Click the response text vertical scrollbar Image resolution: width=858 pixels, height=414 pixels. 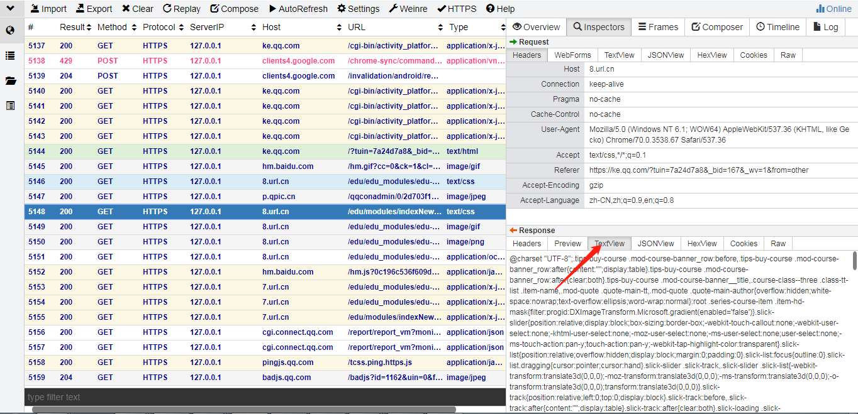(854, 261)
